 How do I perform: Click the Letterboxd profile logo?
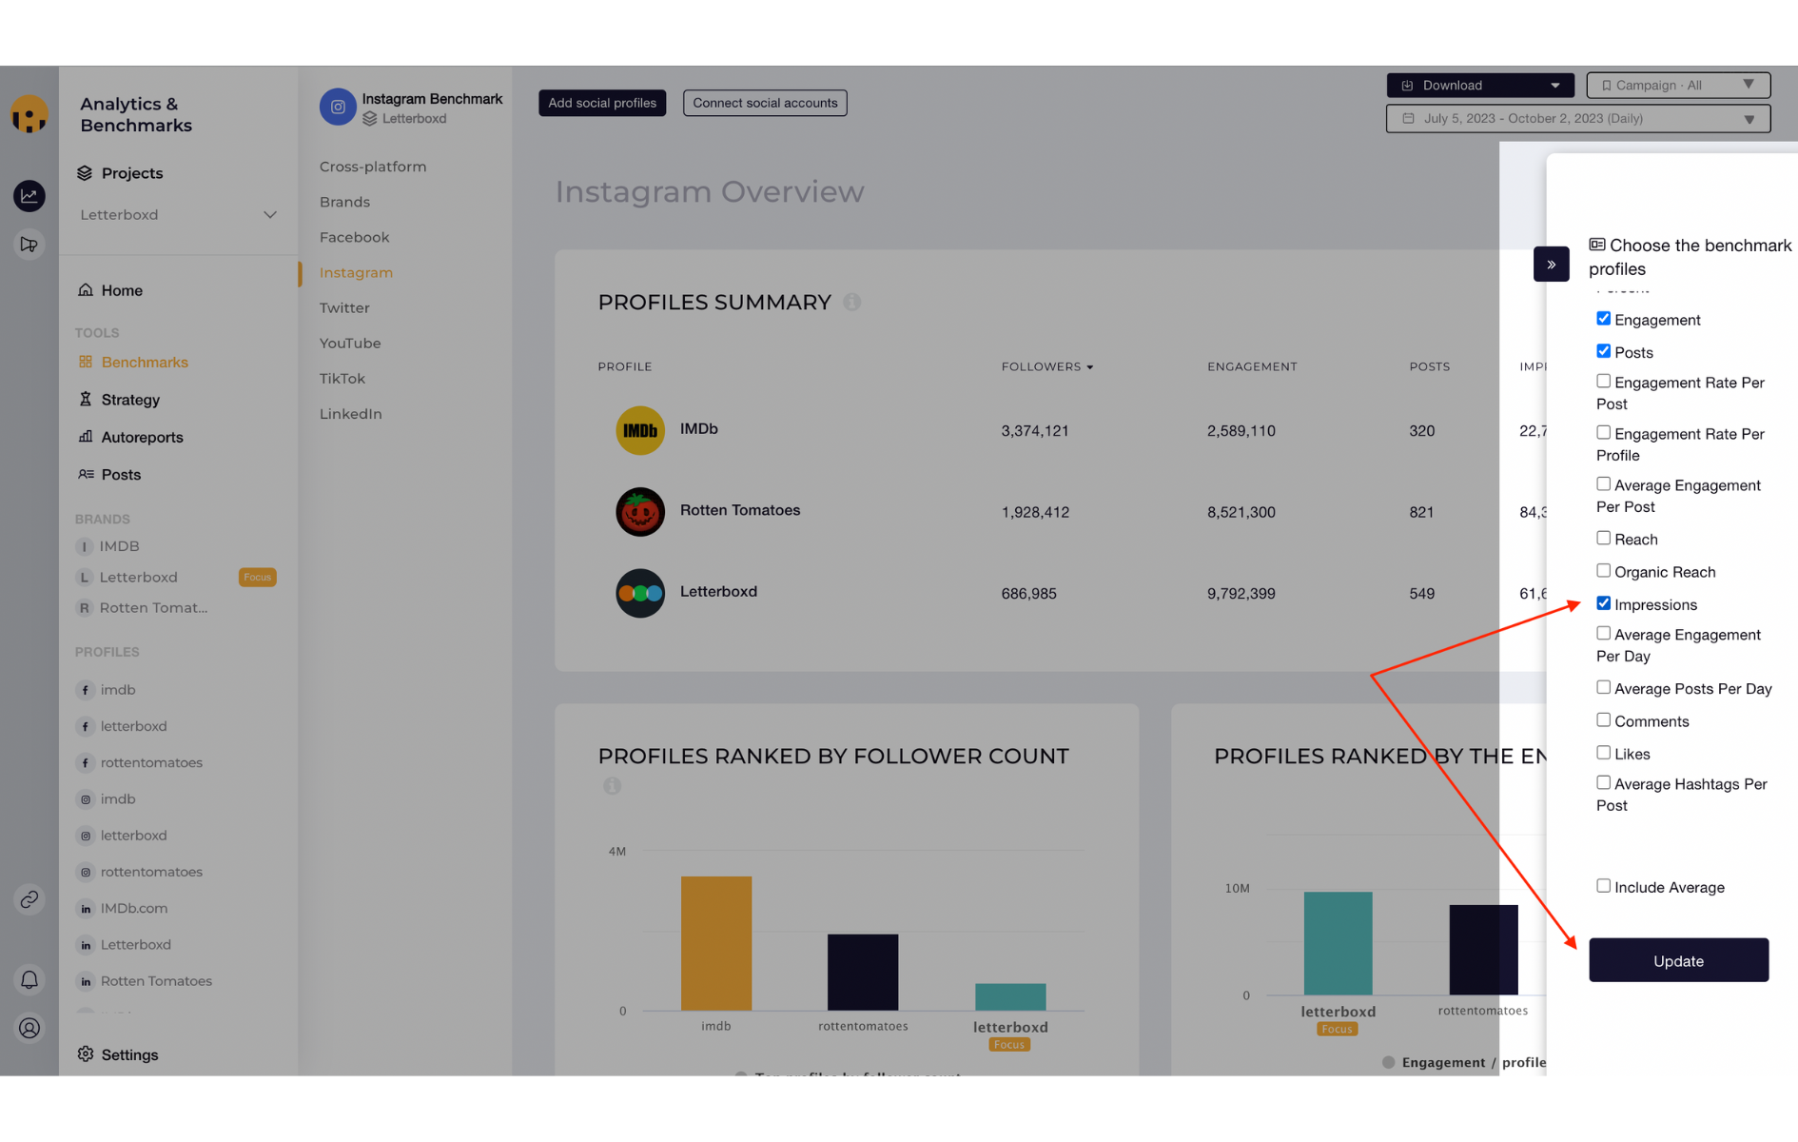pyautogui.click(x=640, y=593)
